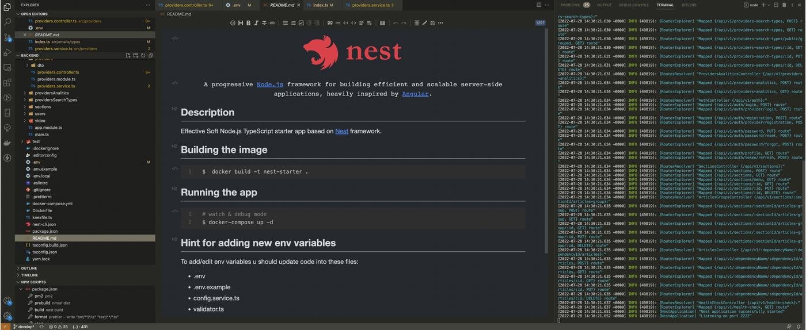The height and width of the screenshot is (330, 806).
Task: Toggle task list checkbox in markdown toolbar
Action: pos(301,23)
